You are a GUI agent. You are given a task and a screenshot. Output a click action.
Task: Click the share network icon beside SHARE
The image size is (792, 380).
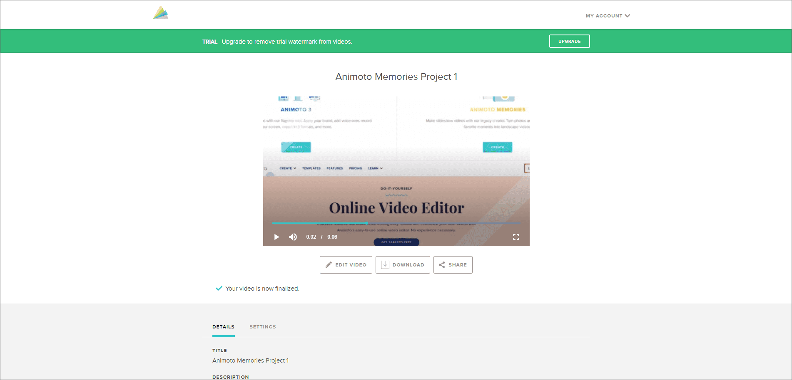pos(442,265)
